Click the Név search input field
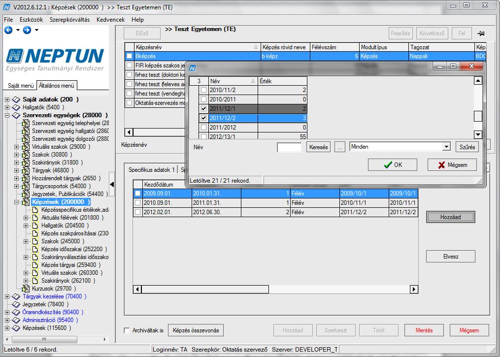This screenshot has width=500, height=357. (289, 147)
